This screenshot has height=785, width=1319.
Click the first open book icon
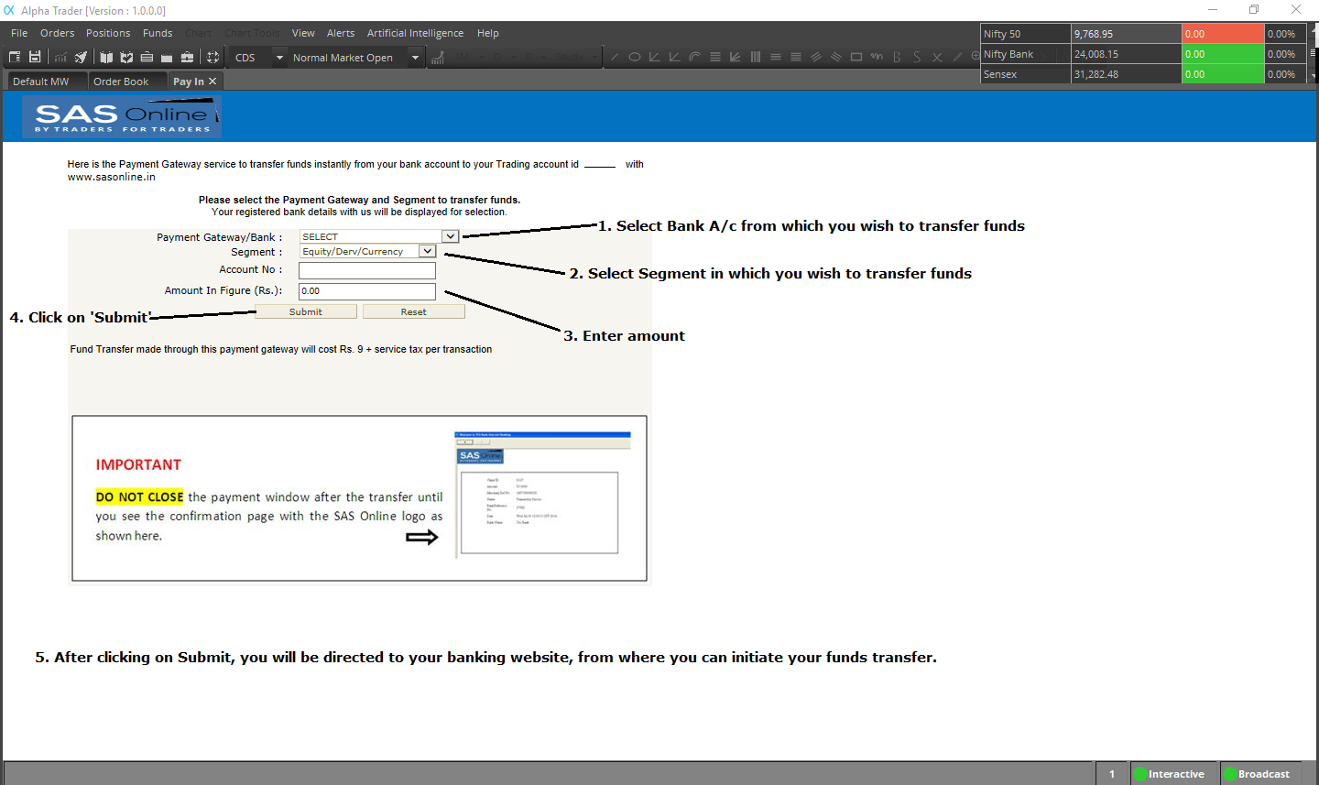coord(106,57)
